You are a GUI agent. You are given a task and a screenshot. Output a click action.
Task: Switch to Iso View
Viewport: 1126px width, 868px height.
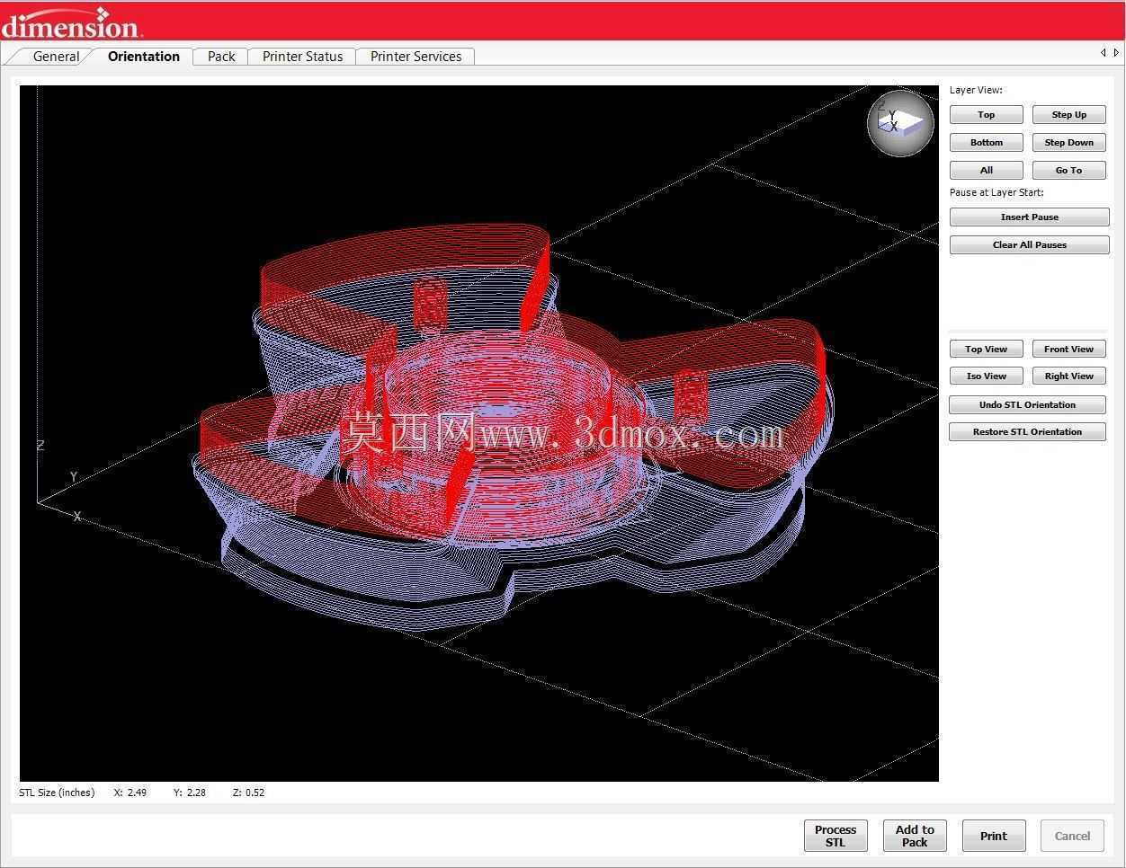coord(987,376)
